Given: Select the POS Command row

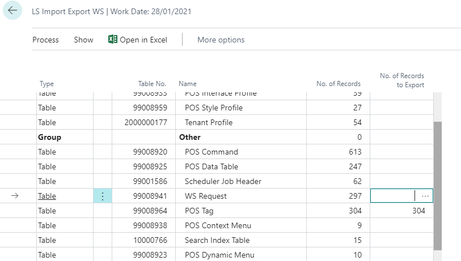Looking at the screenshot, I should click(x=211, y=152).
